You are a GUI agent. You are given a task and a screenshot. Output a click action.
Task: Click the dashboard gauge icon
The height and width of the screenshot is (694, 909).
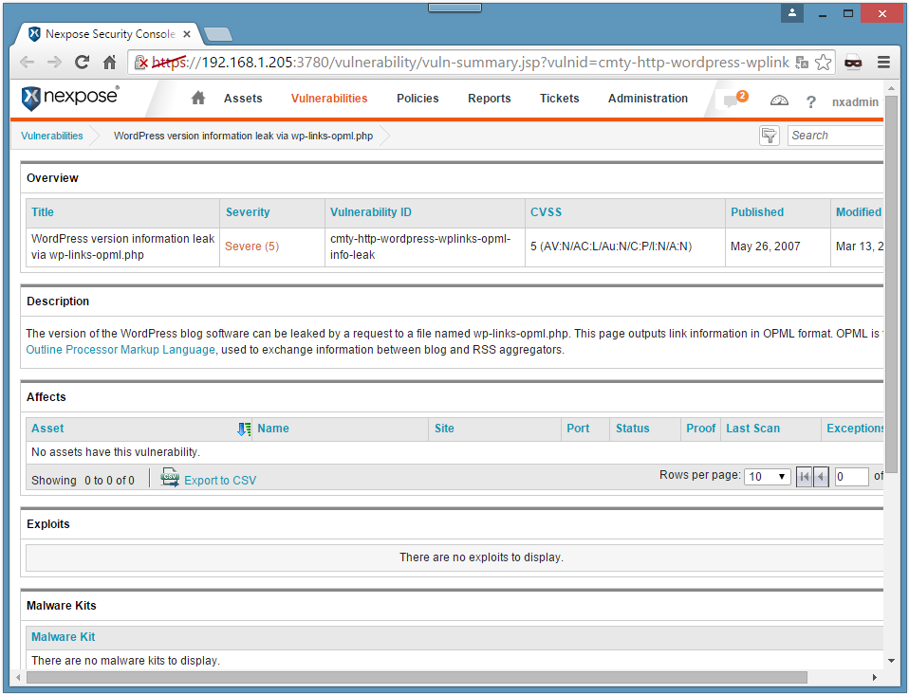coord(779,100)
